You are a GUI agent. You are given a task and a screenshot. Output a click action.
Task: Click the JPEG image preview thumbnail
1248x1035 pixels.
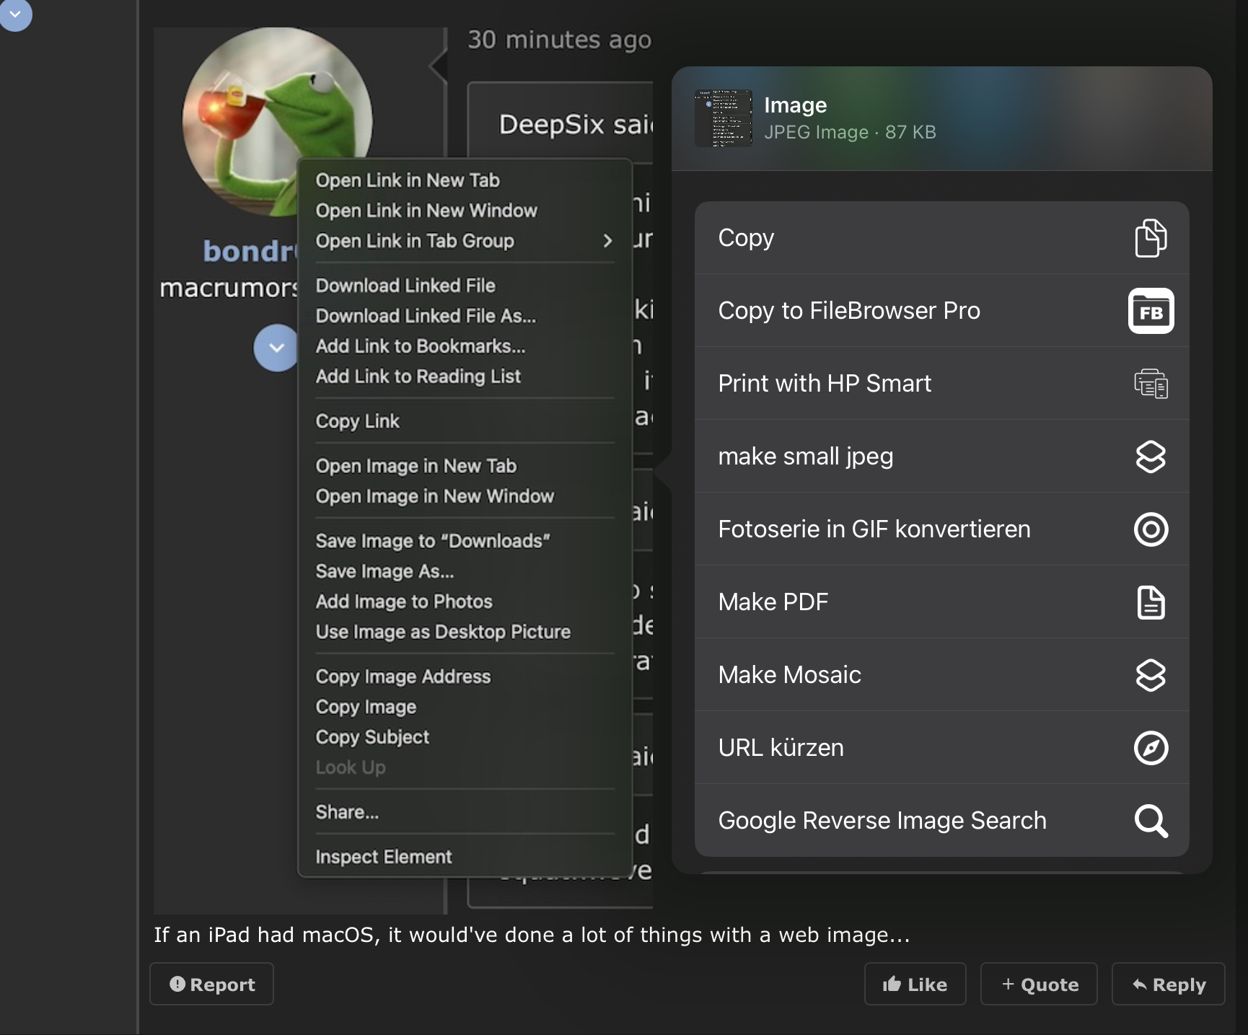[x=723, y=118]
